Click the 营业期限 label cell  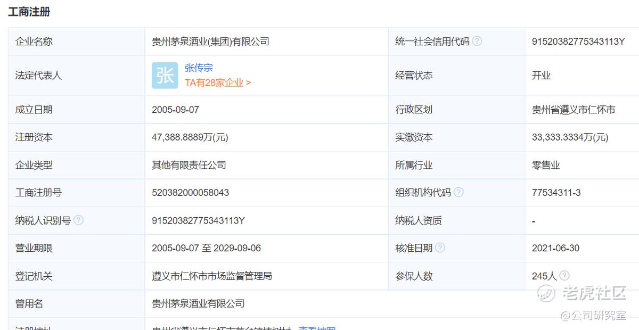point(76,248)
